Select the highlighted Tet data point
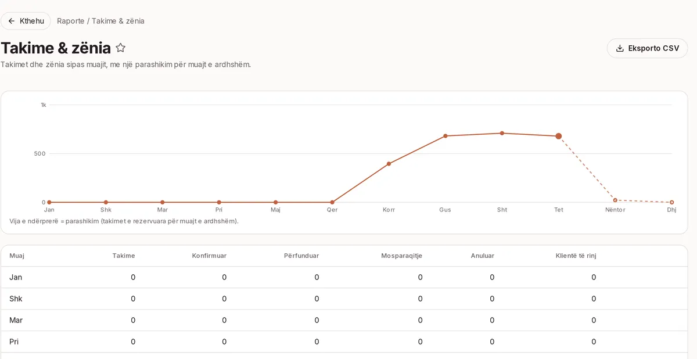The image size is (697, 359). click(x=559, y=136)
